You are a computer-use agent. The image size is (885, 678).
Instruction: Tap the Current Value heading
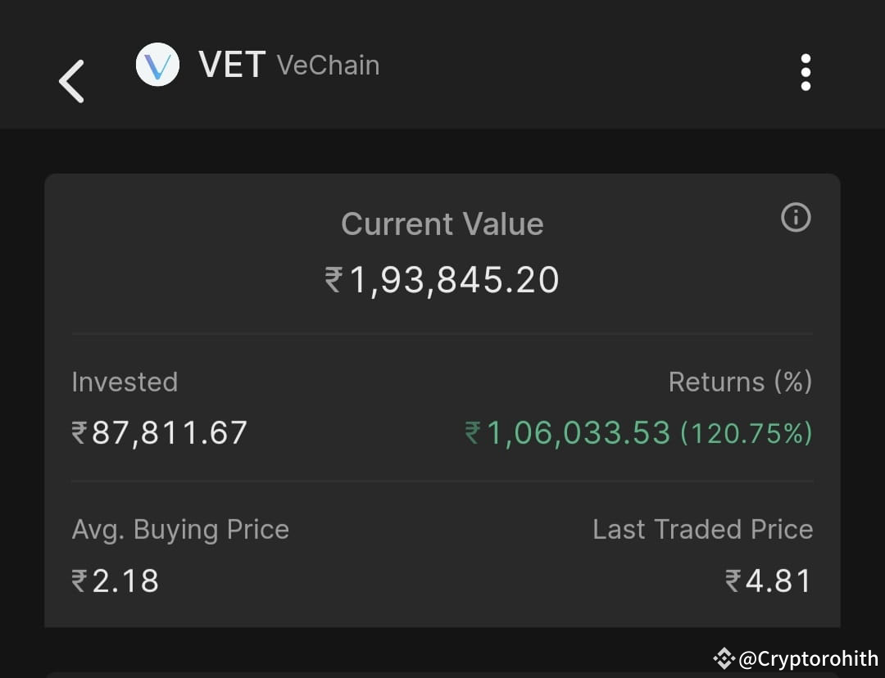point(442,224)
